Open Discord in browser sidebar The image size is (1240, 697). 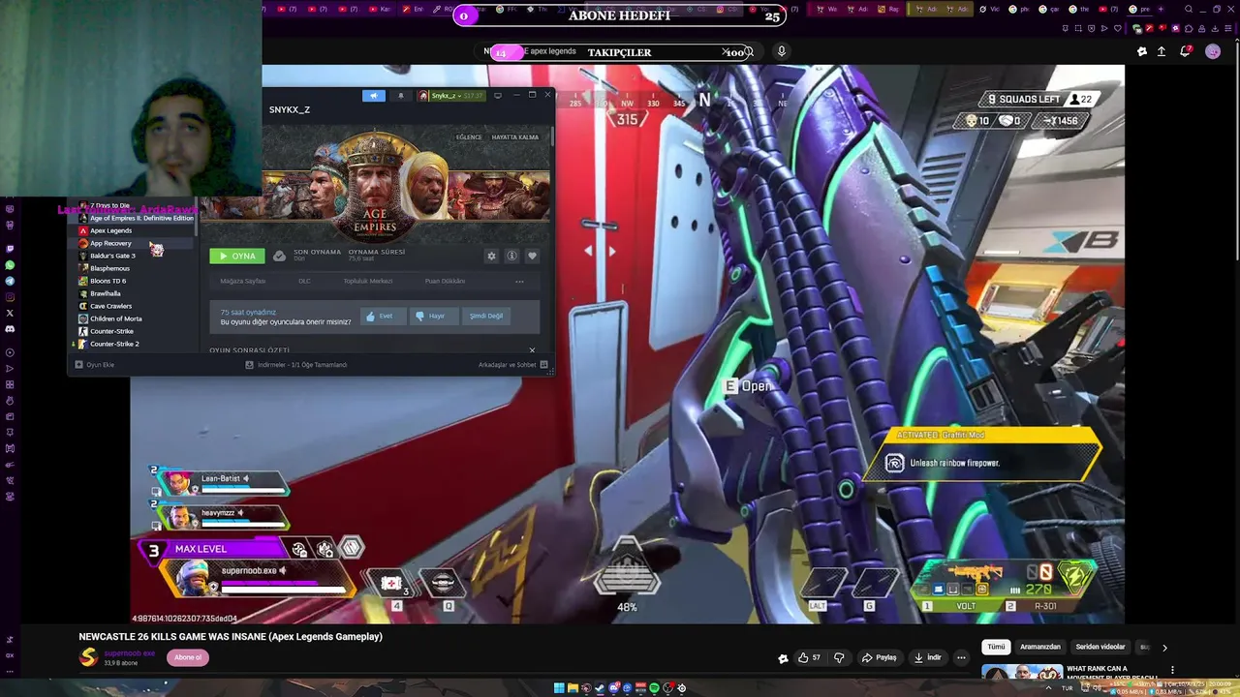point(10,329)
